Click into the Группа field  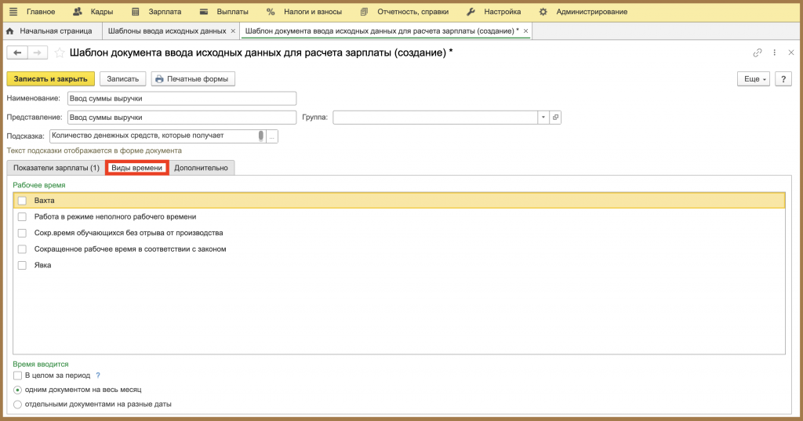point(435,118)
